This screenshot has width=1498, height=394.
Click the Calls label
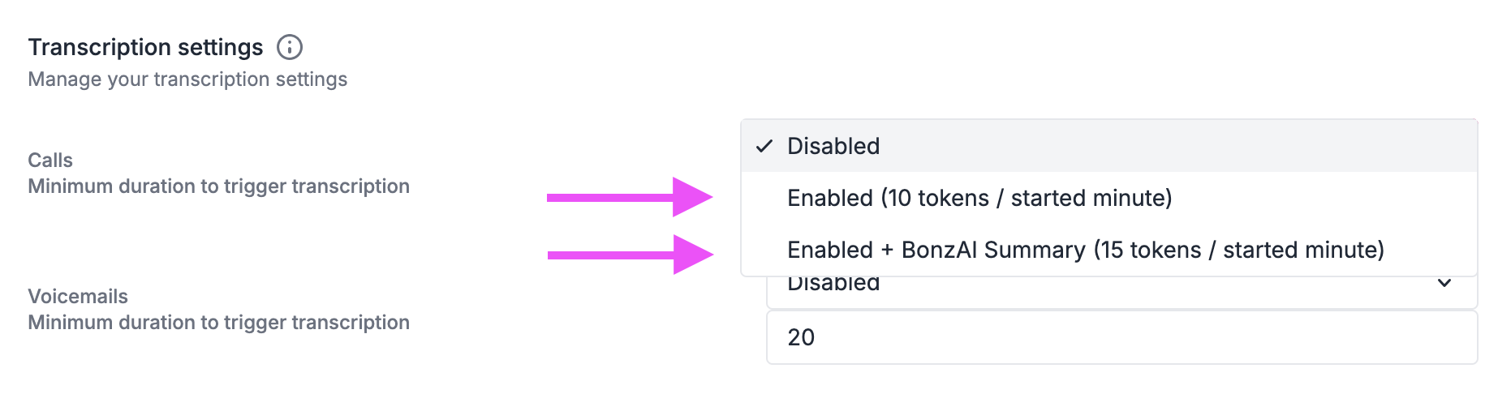coord(50,160)
